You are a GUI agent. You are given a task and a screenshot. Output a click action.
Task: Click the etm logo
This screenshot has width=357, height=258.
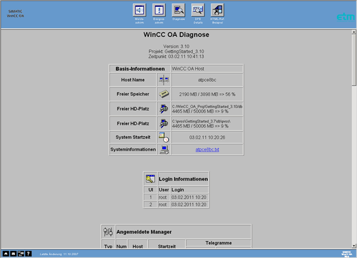(x=345, y=17)
